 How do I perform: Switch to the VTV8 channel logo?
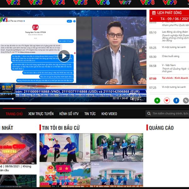147,3
